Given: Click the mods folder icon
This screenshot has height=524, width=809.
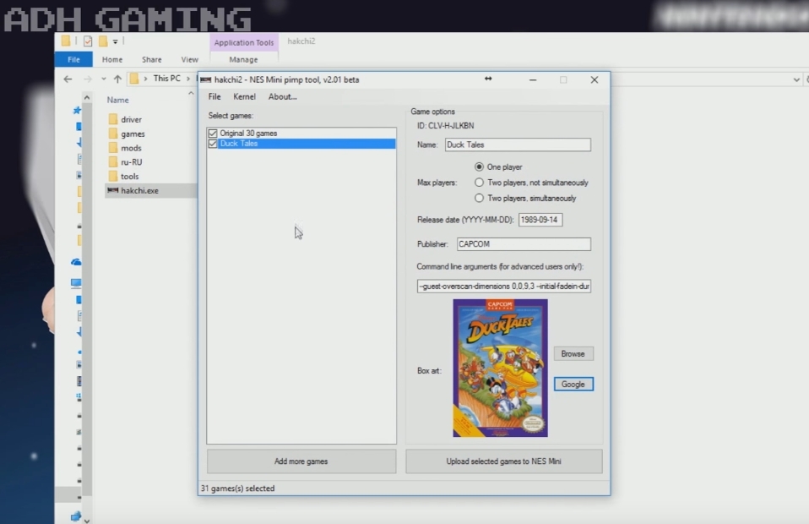Looking at the screenshot, I should click(x=113, y=148).
